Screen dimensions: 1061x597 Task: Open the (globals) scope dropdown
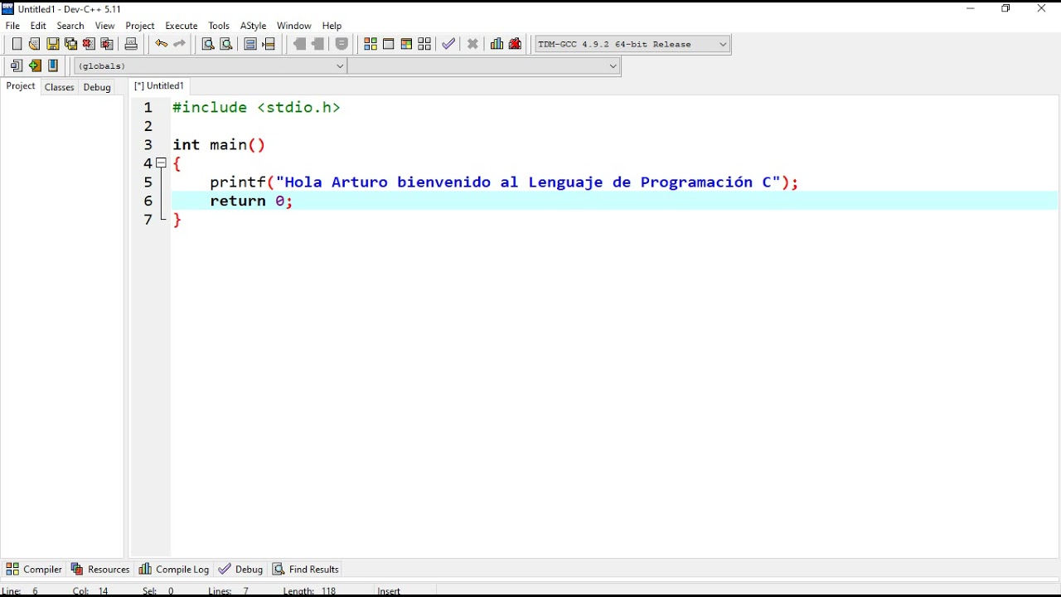pyautogui.click(x=211, y=66)
